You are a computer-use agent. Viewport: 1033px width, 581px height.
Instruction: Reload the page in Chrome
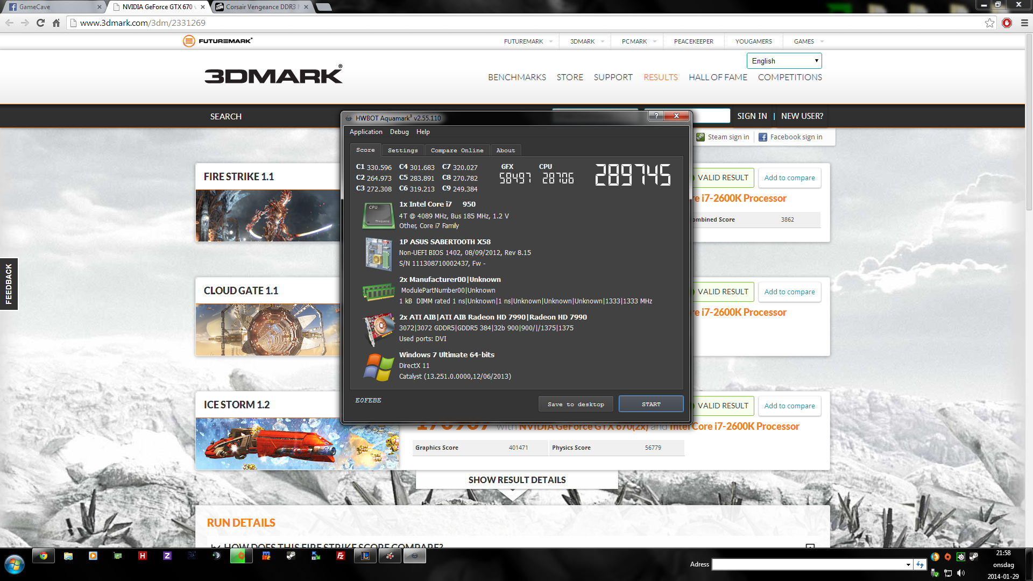coord(40,23)
